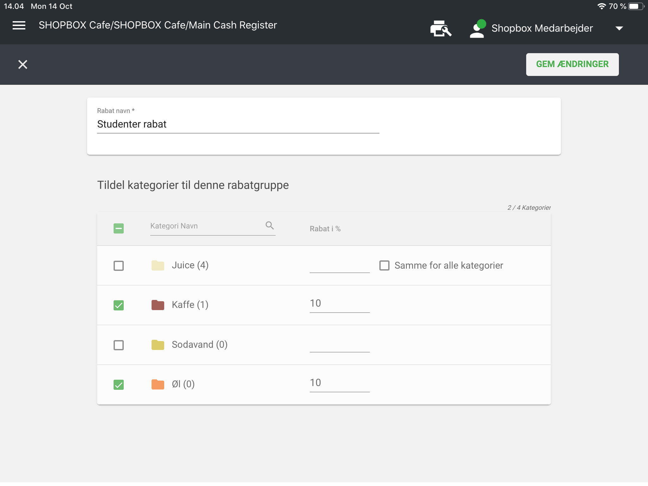Viewport: 648px width, 486px height.
Task: Open the hamburger navigation menu
Action: point(19,25)
